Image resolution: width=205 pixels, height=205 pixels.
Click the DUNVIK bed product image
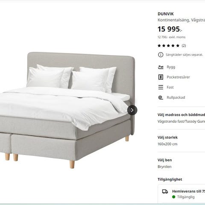pyautogui.click(x=67, y=110)
